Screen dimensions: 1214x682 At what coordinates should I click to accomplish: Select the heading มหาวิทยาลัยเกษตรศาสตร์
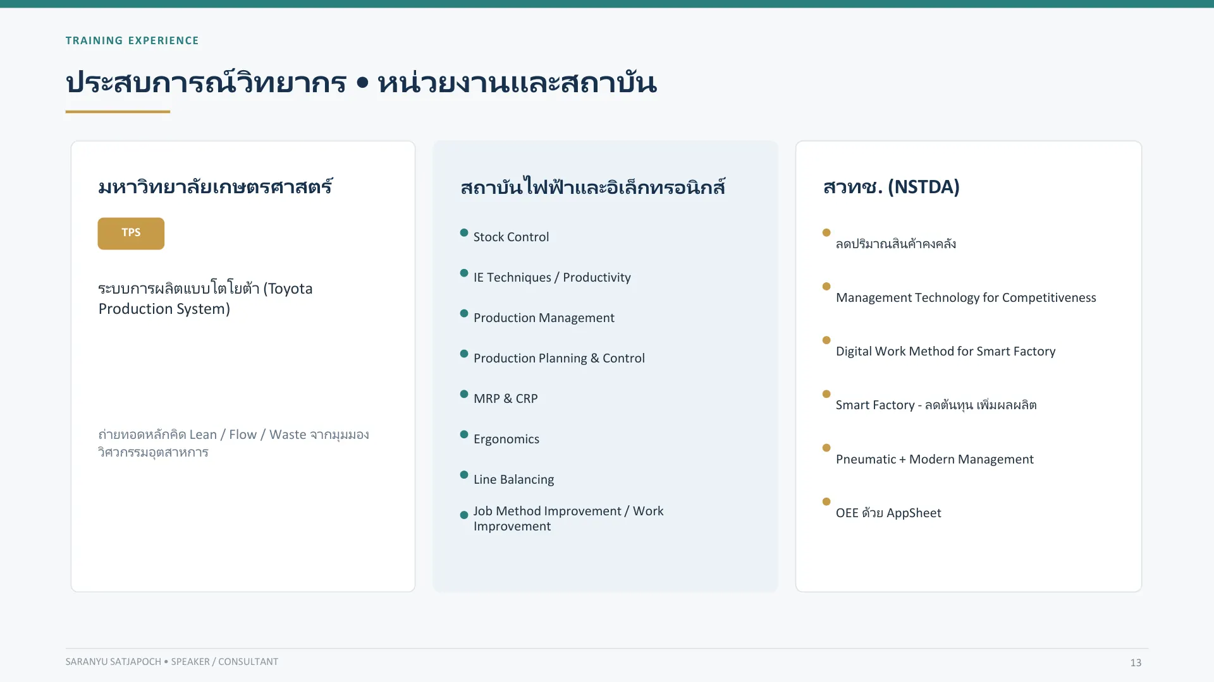(215, 186)
